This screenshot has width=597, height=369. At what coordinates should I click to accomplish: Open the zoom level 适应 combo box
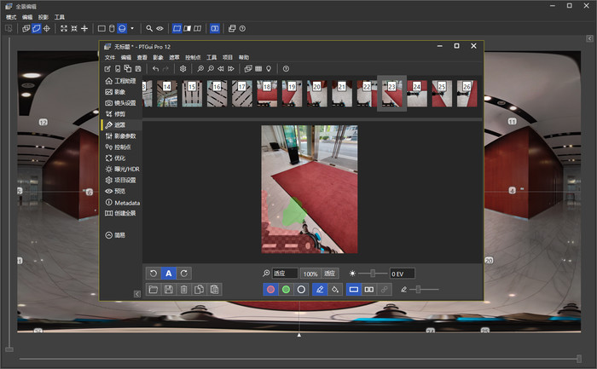point(285,274)
